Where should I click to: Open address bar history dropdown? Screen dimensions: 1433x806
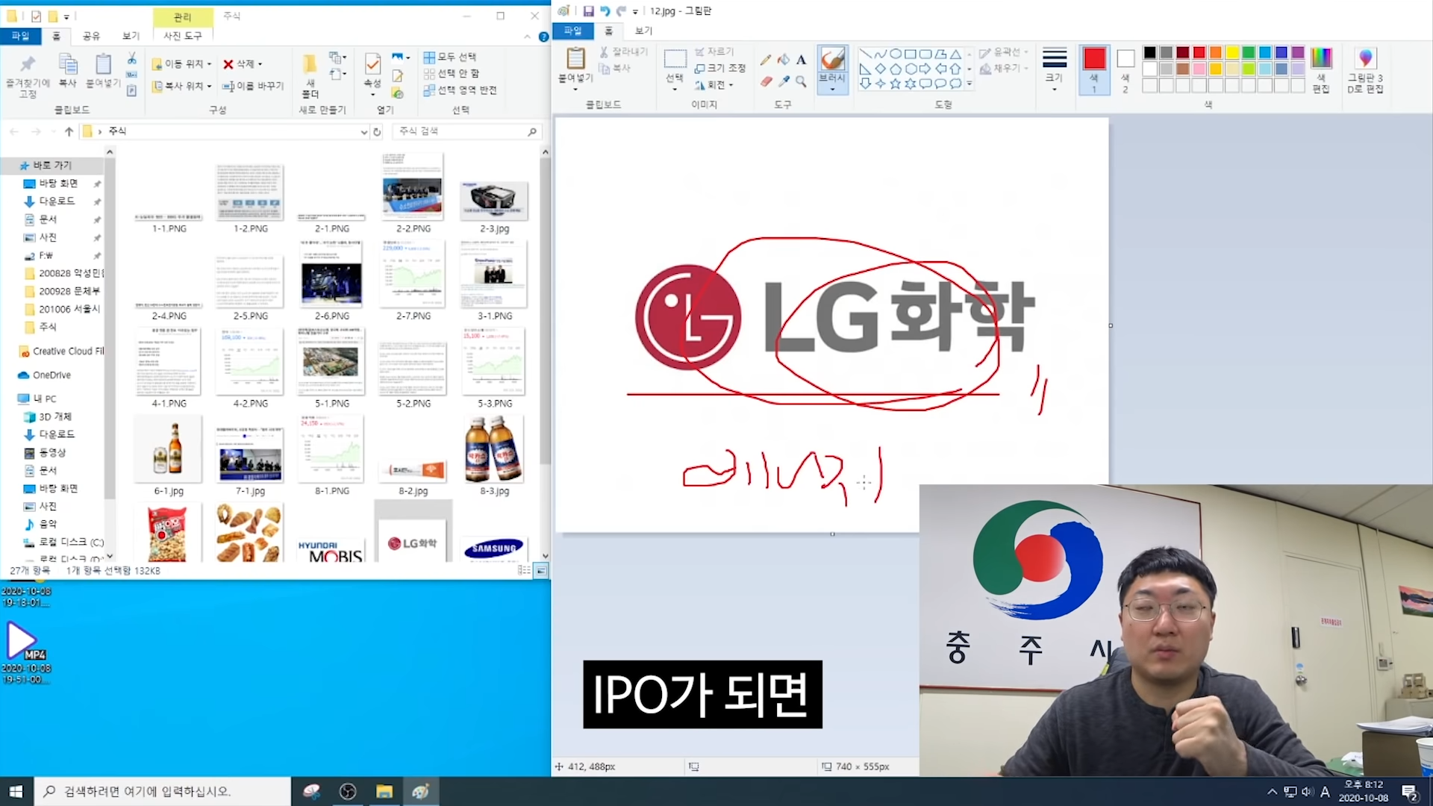[x=363, y=132]
